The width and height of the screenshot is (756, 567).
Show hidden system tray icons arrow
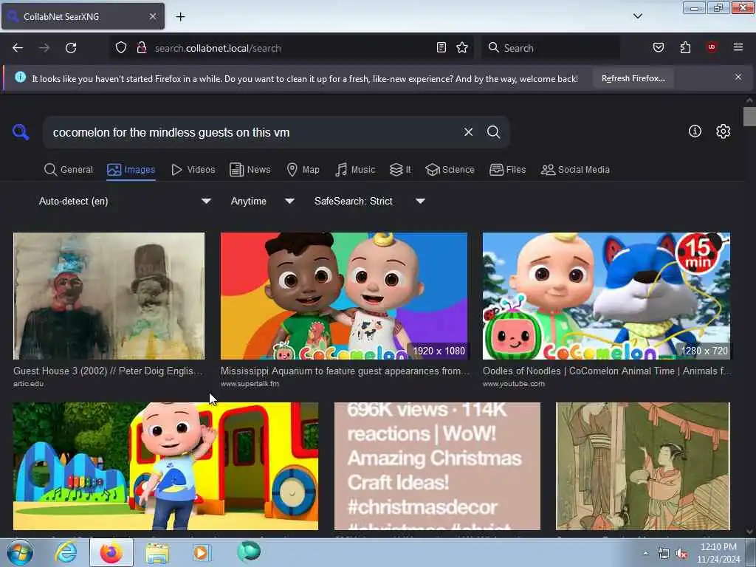tap(645, 554)
